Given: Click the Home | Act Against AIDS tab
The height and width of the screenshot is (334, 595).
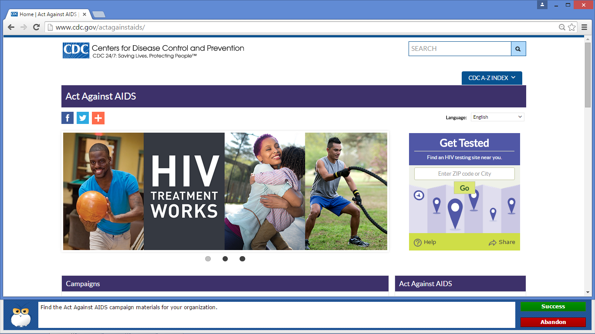Looking at the screenshot, I should click(x=47, y=14).
